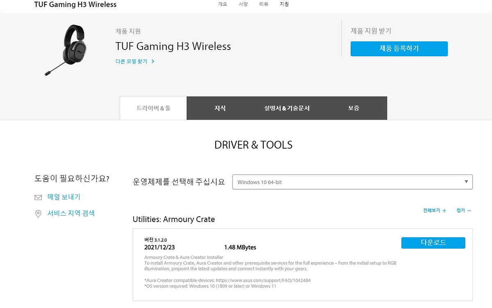Click the file size 1.48 MBytes

pos(240,247)
